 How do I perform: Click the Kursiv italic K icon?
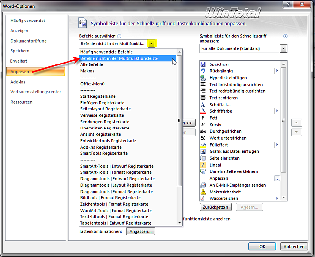click(203, 125)
